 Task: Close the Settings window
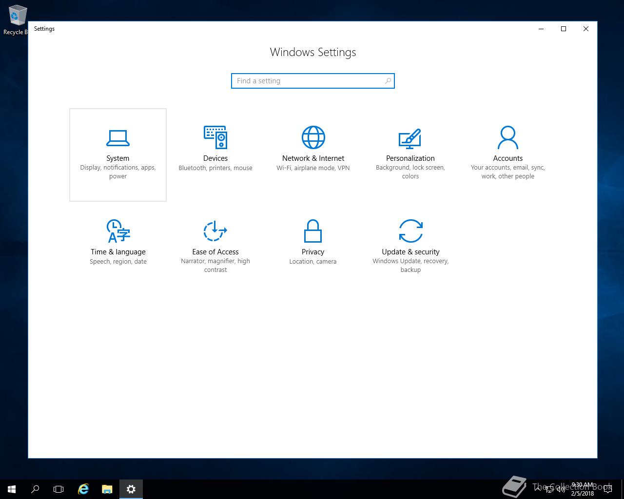click(586, 29)
